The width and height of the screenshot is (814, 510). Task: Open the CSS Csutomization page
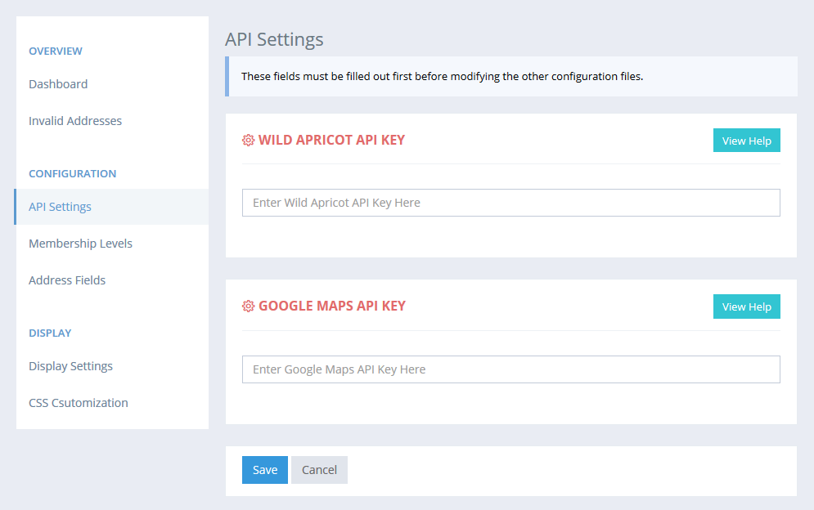point(79,403)
